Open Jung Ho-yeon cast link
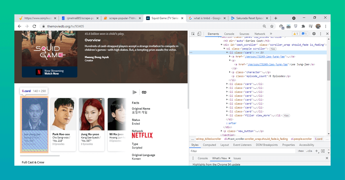The image size is (345, 180). pyautogui.click(x=90, y=134)
